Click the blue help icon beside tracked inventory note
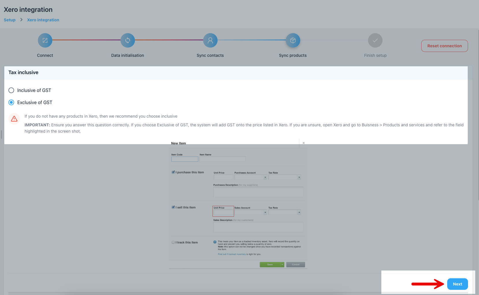This screenshot has width=479, height=295. (x=215, y=242)
